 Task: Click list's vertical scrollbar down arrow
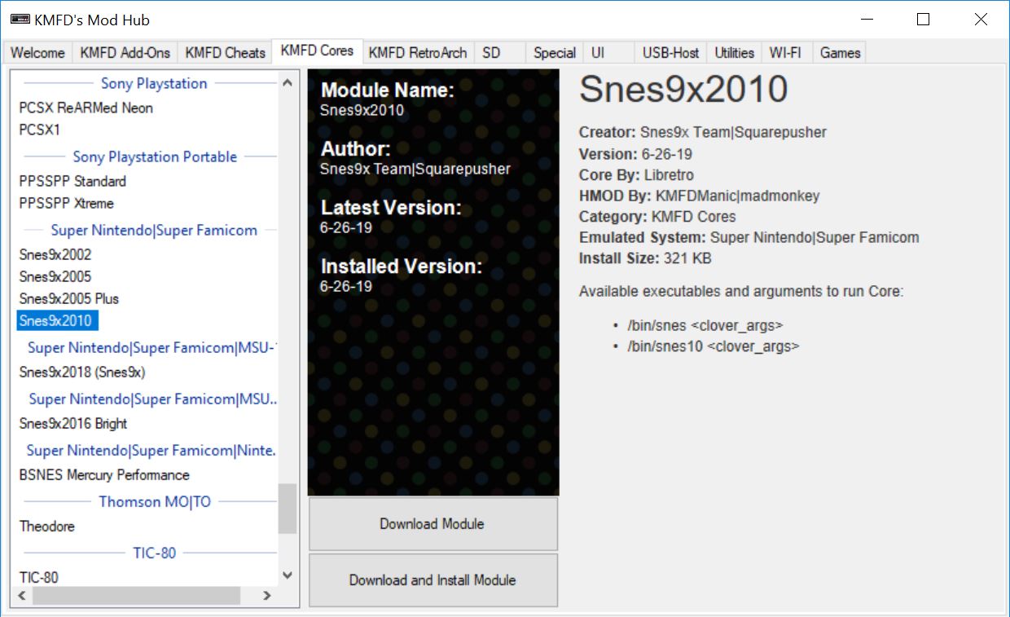pyautogui.click(x=287, y=575)
